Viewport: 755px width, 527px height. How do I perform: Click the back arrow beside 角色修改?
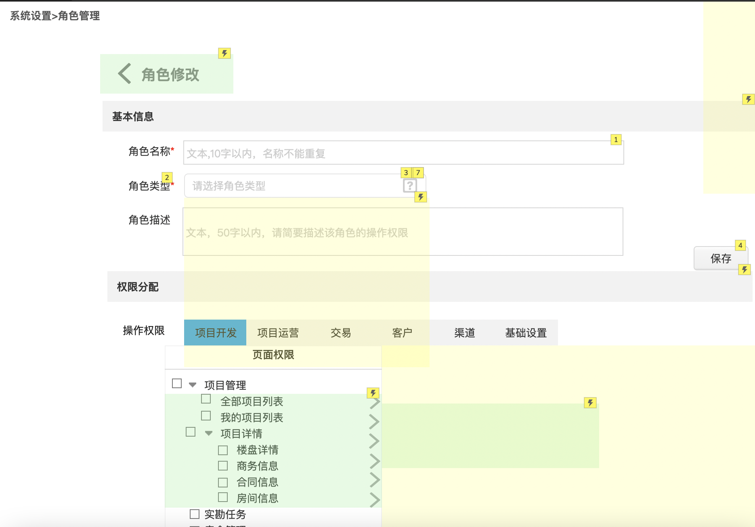[x=124, y=73]
